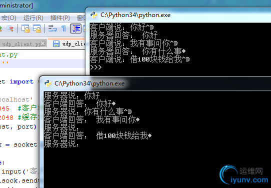
Task: Open the 运行(R) run menu
Action: coord(33,18)
